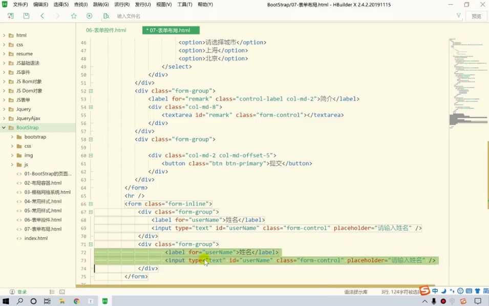This screenshot has height=306, width=489.
Task: Toggle fold marker at line 71
Action: [x=91, y=244]
